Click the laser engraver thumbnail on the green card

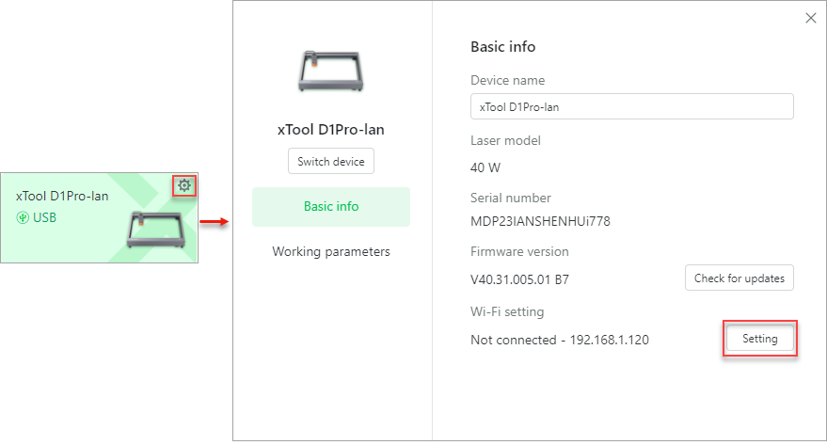pos(158,234)
